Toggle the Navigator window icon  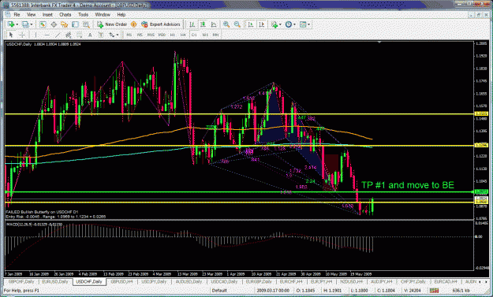point(65,24)
